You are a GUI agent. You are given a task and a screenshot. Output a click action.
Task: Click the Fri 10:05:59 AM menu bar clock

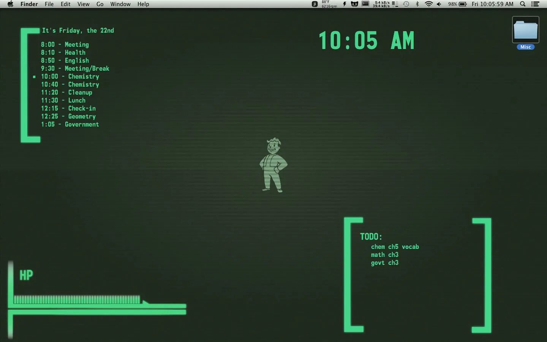[492, 4]
